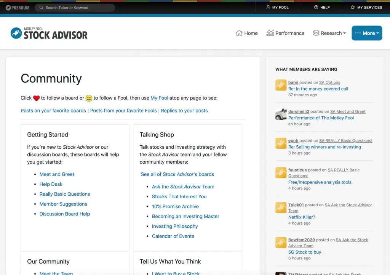390x275 pixels.
Task: Open the Performance nav item
Action: (x=285, y=33)
